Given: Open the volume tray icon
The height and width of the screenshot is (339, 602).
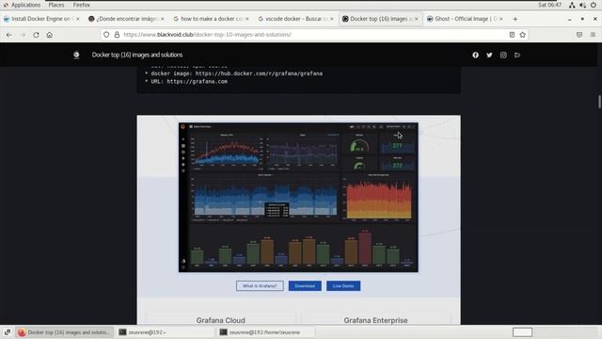Looking at the screenshot, I should [582, 5].
